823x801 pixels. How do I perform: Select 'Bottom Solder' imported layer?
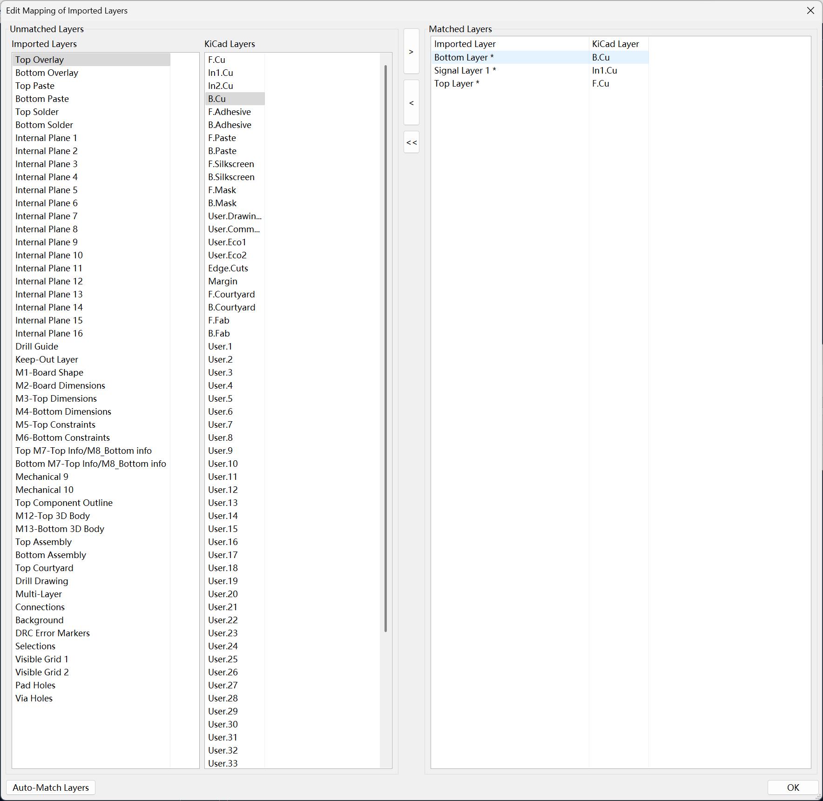pos(91,125)
